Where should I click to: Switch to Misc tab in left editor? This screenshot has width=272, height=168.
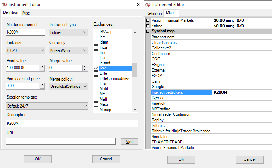[26, 13]
